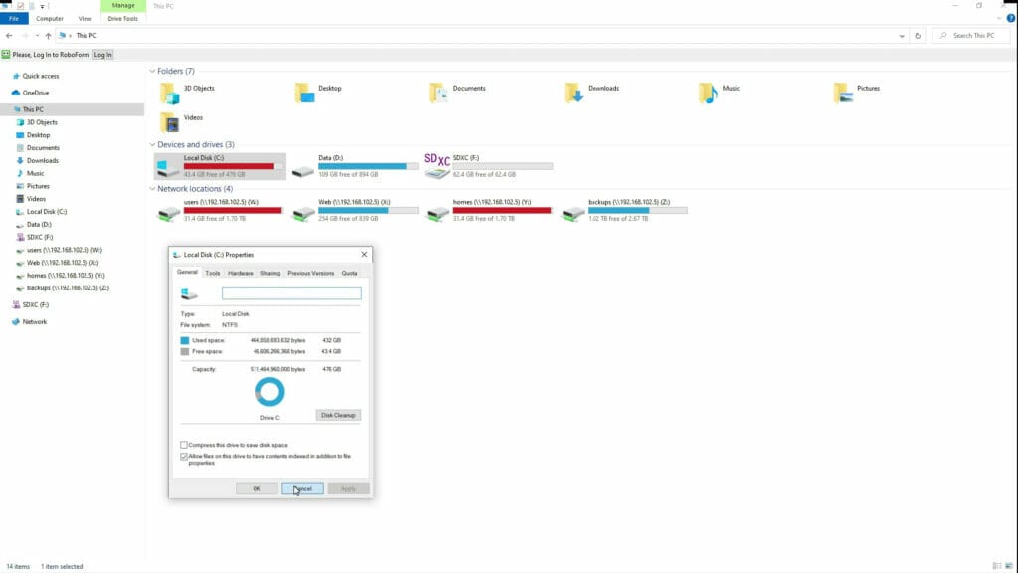Image resolution: width=1018 pixels, height=573 pixels.
Task: Open the Downloads folder
Action: pos(575,92)
